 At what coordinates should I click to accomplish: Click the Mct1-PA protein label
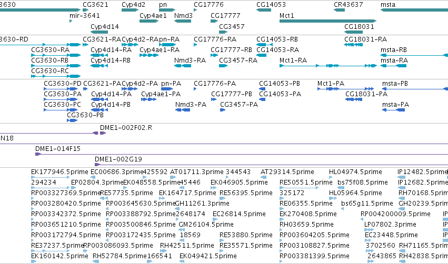(331, 83)
